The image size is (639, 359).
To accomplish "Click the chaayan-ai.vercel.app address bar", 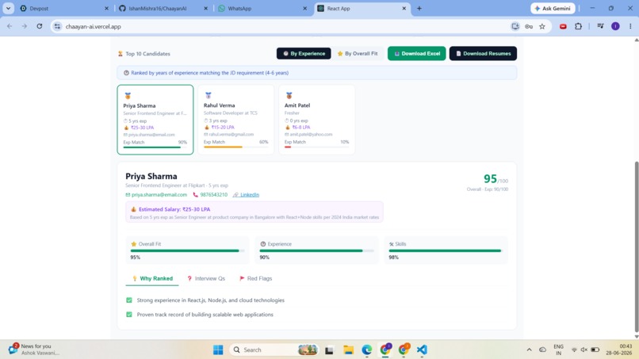I will 285,26.
